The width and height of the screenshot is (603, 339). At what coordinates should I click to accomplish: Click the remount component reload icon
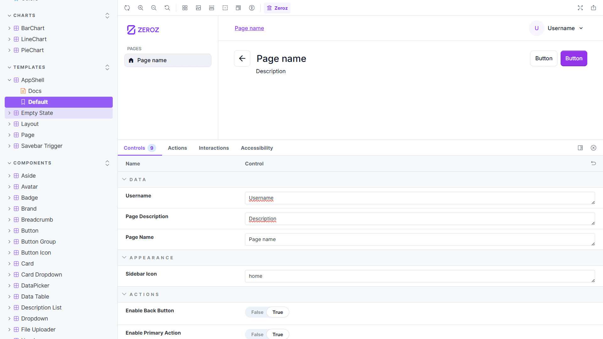127,8
